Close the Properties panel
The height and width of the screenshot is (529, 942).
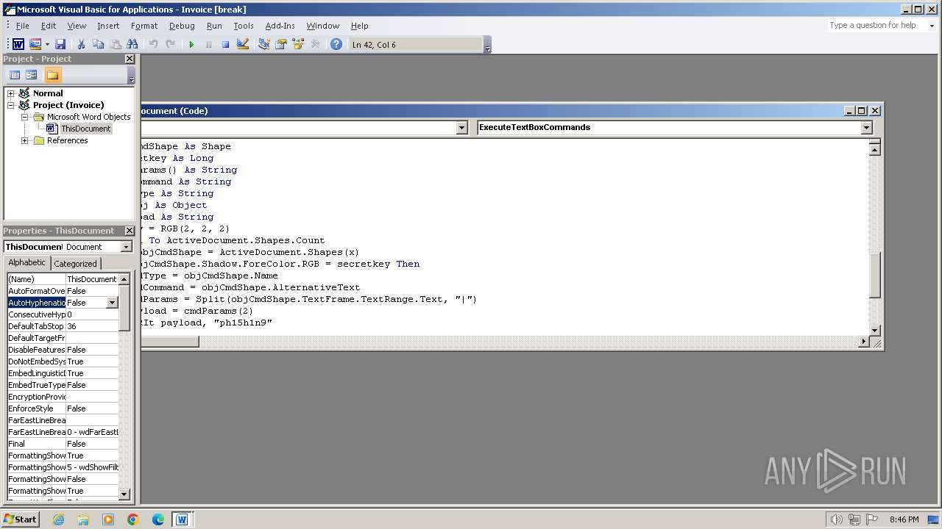pos(130,231)
